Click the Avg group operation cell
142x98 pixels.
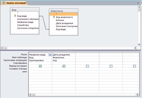point(64,60)
